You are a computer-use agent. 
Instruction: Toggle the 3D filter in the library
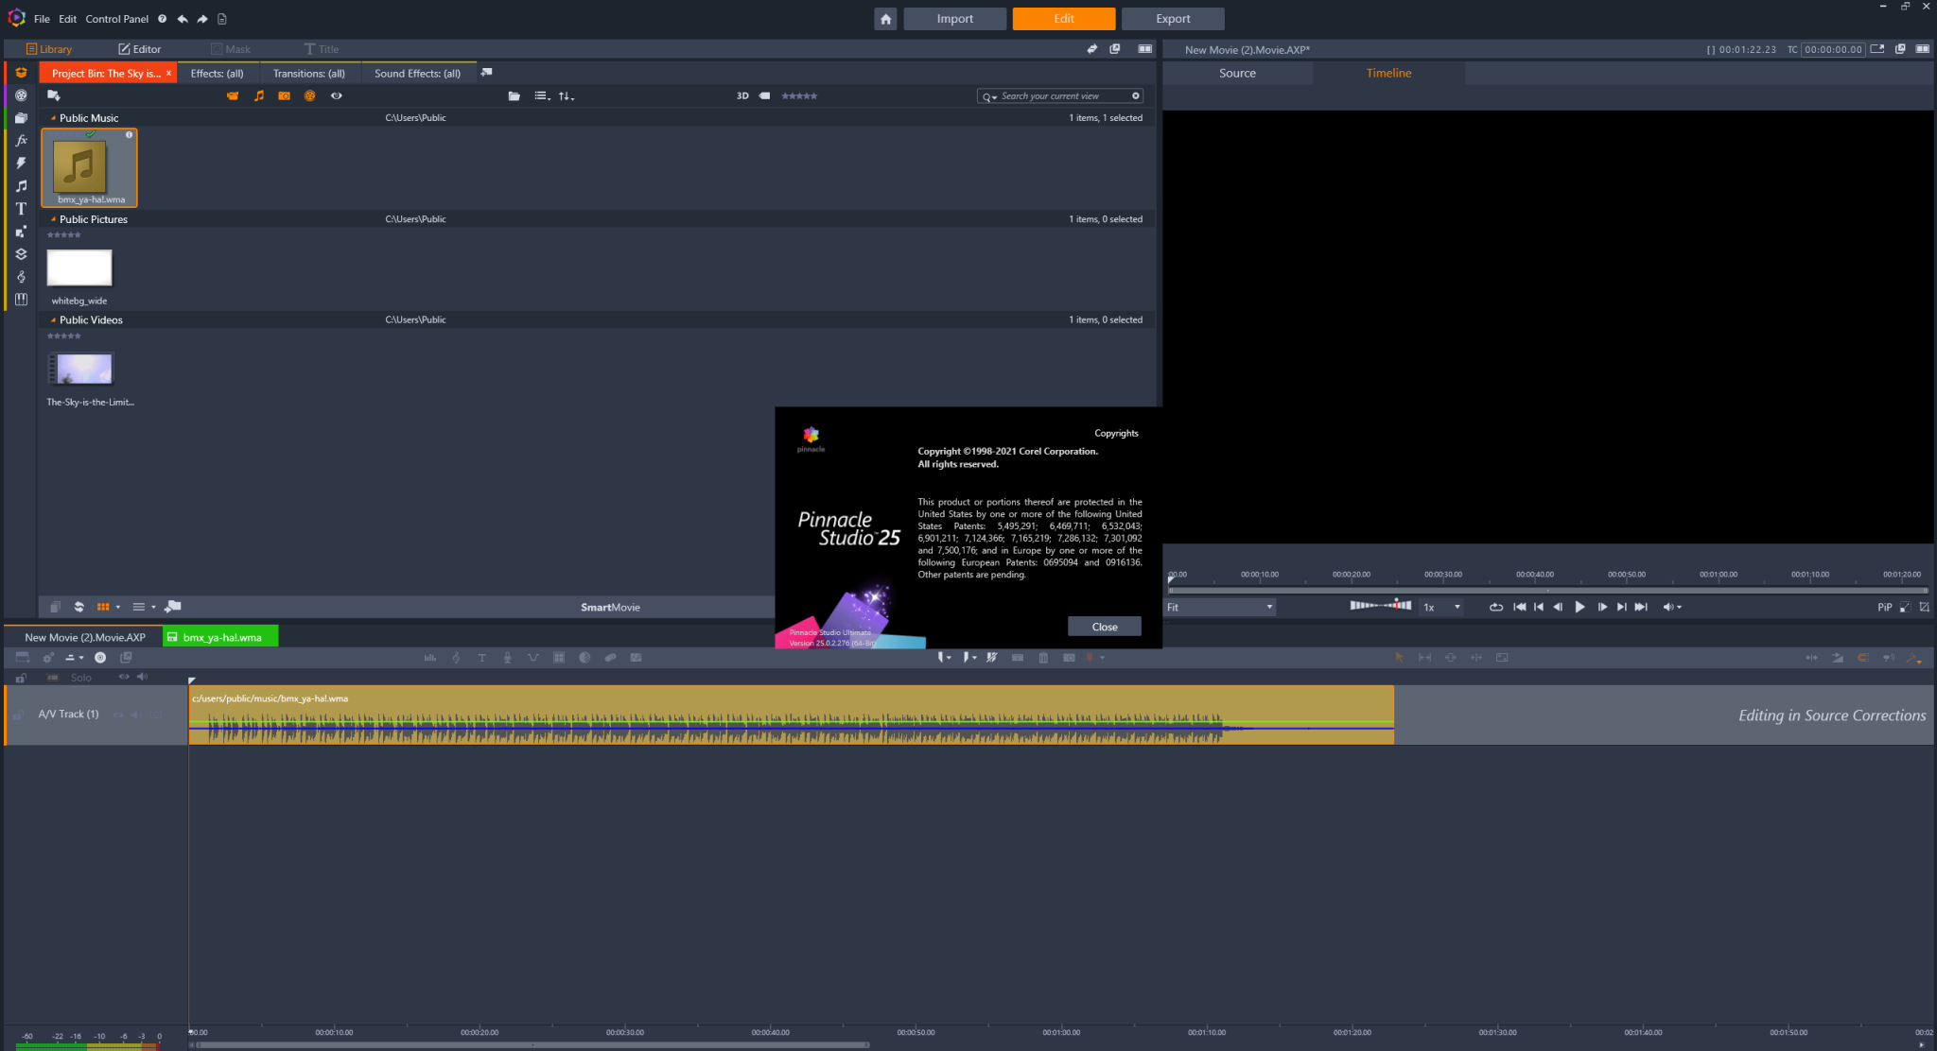click(x=742, y=96)
